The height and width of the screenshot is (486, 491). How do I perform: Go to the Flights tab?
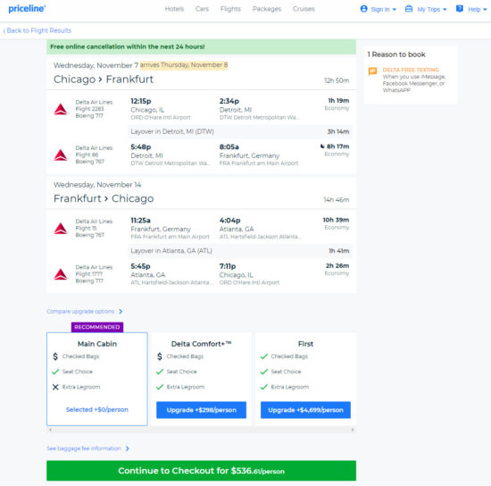click(230, 9)
